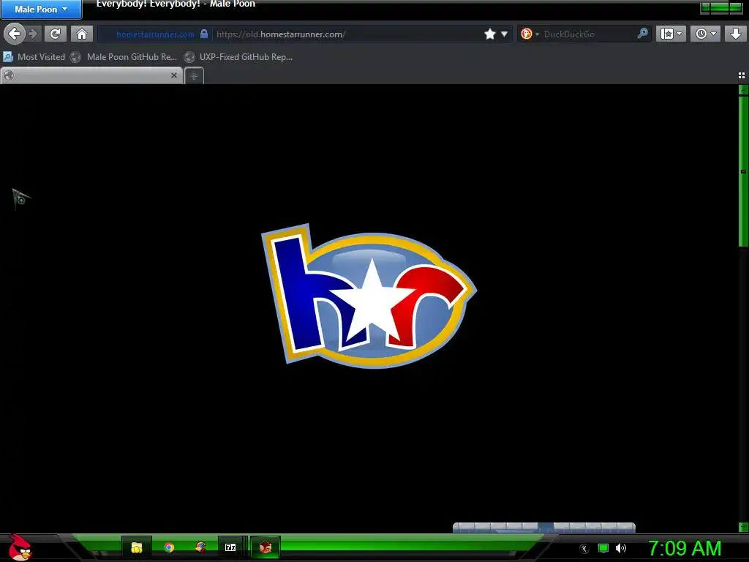The image size is (749, 562).
Task: Open 7-Zip from the taskbar
Action: (230, 547)
